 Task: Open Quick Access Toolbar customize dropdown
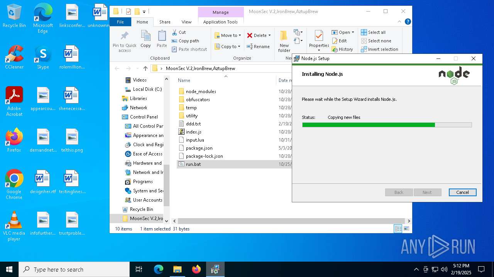point(144,12)
